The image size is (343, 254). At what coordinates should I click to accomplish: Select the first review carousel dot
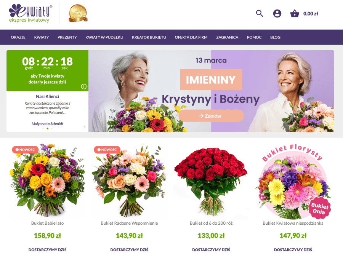[x=43, y=129]
